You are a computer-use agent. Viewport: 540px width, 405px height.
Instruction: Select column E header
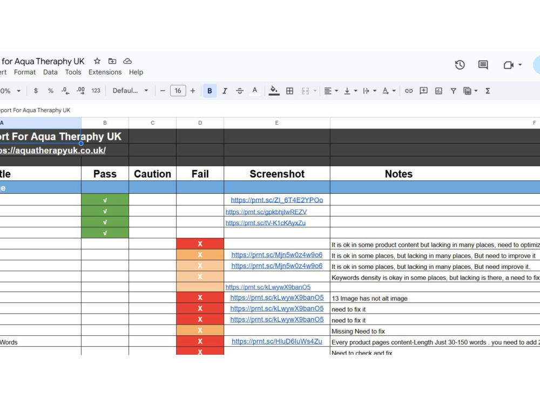[277, 123]
